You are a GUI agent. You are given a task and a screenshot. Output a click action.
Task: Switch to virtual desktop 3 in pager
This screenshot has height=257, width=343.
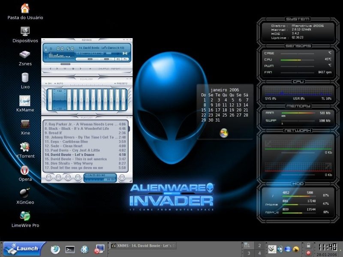(249, 253)
